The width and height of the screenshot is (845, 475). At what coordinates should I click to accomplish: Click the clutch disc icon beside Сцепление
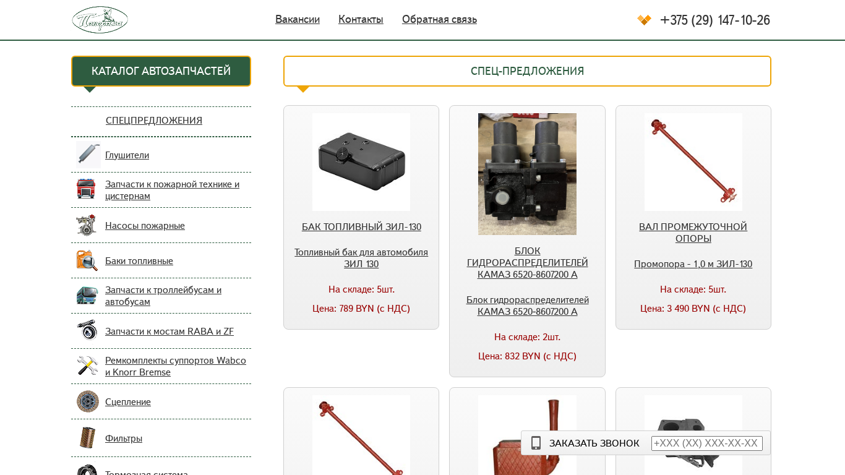88,401
